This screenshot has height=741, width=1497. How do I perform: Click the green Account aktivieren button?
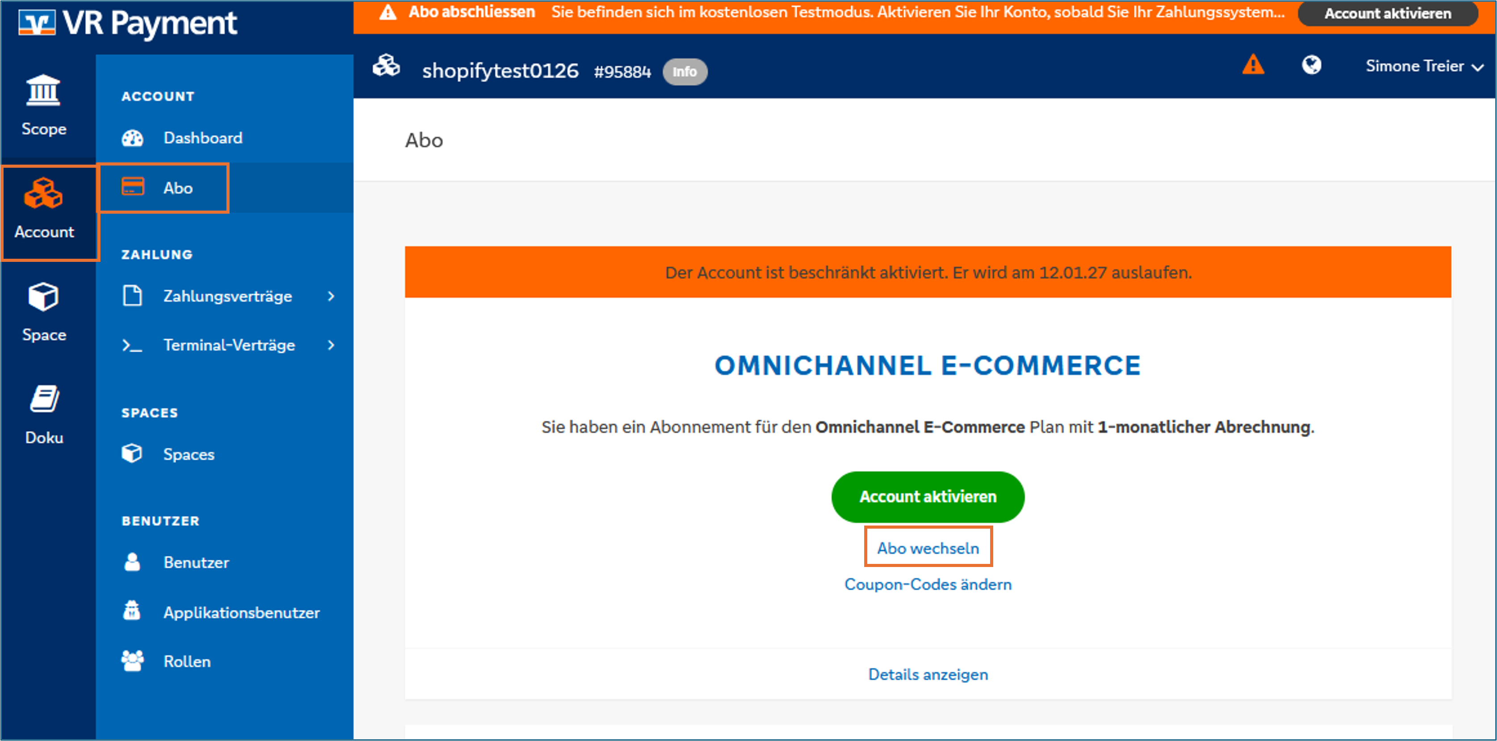(928, 497)
